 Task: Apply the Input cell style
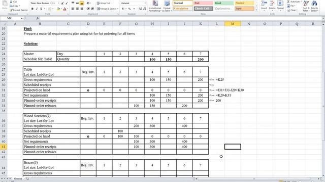pyautogui.click(x=244, y=9)
